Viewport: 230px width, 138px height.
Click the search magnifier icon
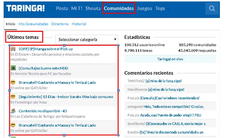coord(212,8)
